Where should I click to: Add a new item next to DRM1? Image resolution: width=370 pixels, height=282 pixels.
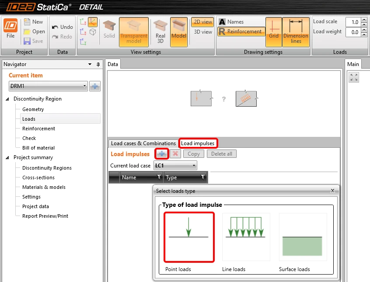pos(95,86)
